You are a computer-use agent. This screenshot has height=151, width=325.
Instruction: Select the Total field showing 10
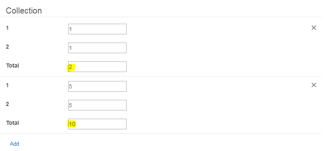pyautogui.click(x=97, y=124)
